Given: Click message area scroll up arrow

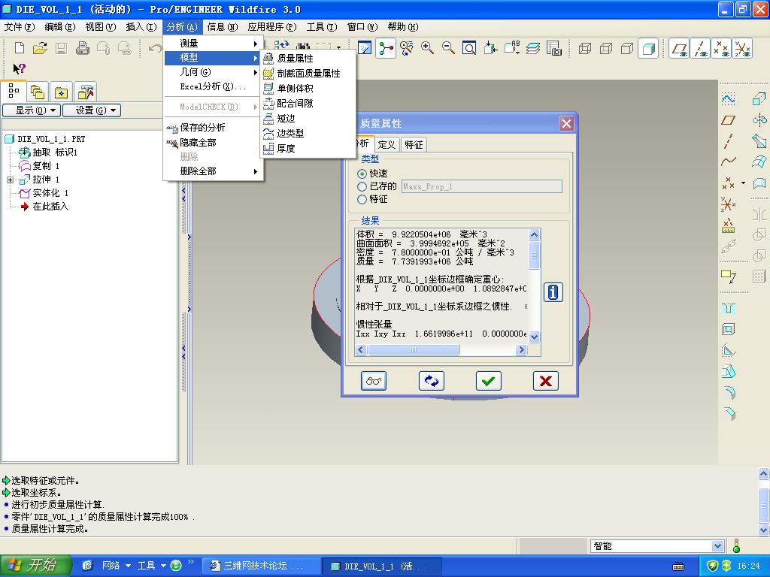Looking at the screenshot, I should click(763, 473).
